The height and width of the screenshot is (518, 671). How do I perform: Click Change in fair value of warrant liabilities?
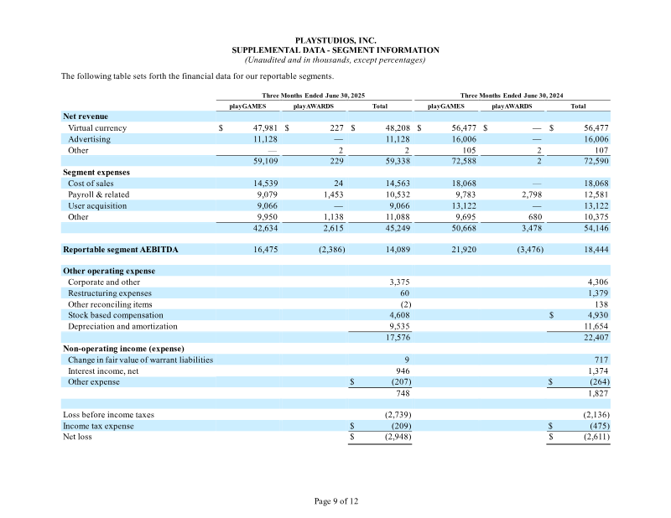[x=140, y=360]
